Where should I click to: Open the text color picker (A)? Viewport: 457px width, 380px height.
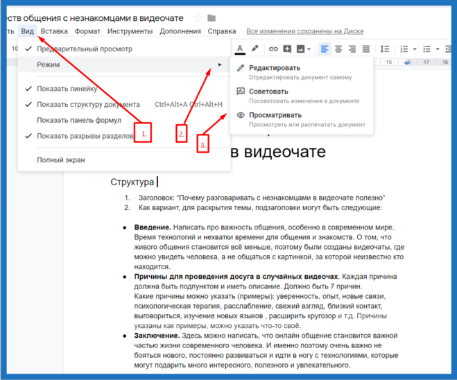click(x=240, y=49)
